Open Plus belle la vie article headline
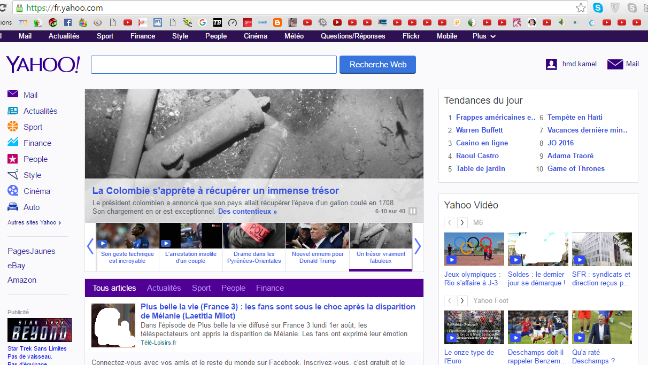The height and width of the screenshot is (365, 648). click(x=278, y=311)
